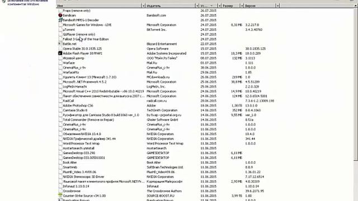Screen dimensions: 358x201
Task: Open the Windows components on/off link
Action: pyautogui.click(x=28, y=2)
